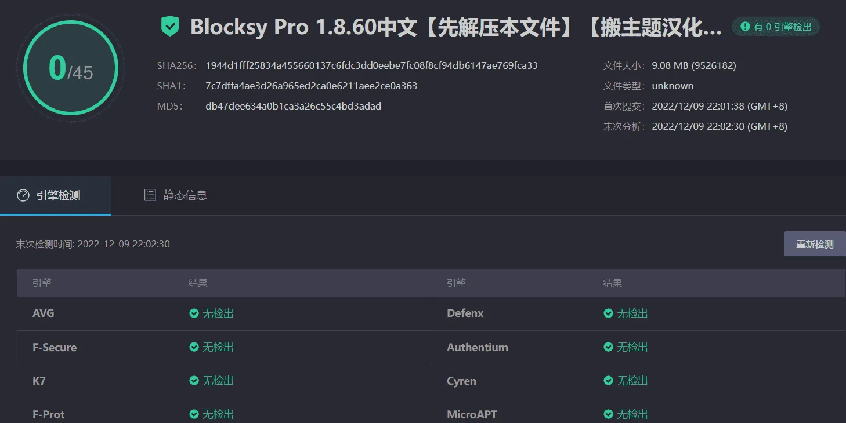846x423 pixels.
Task: Click the green check icon in Authentium row
Action: pyautogui.click(x=609, y=347)
